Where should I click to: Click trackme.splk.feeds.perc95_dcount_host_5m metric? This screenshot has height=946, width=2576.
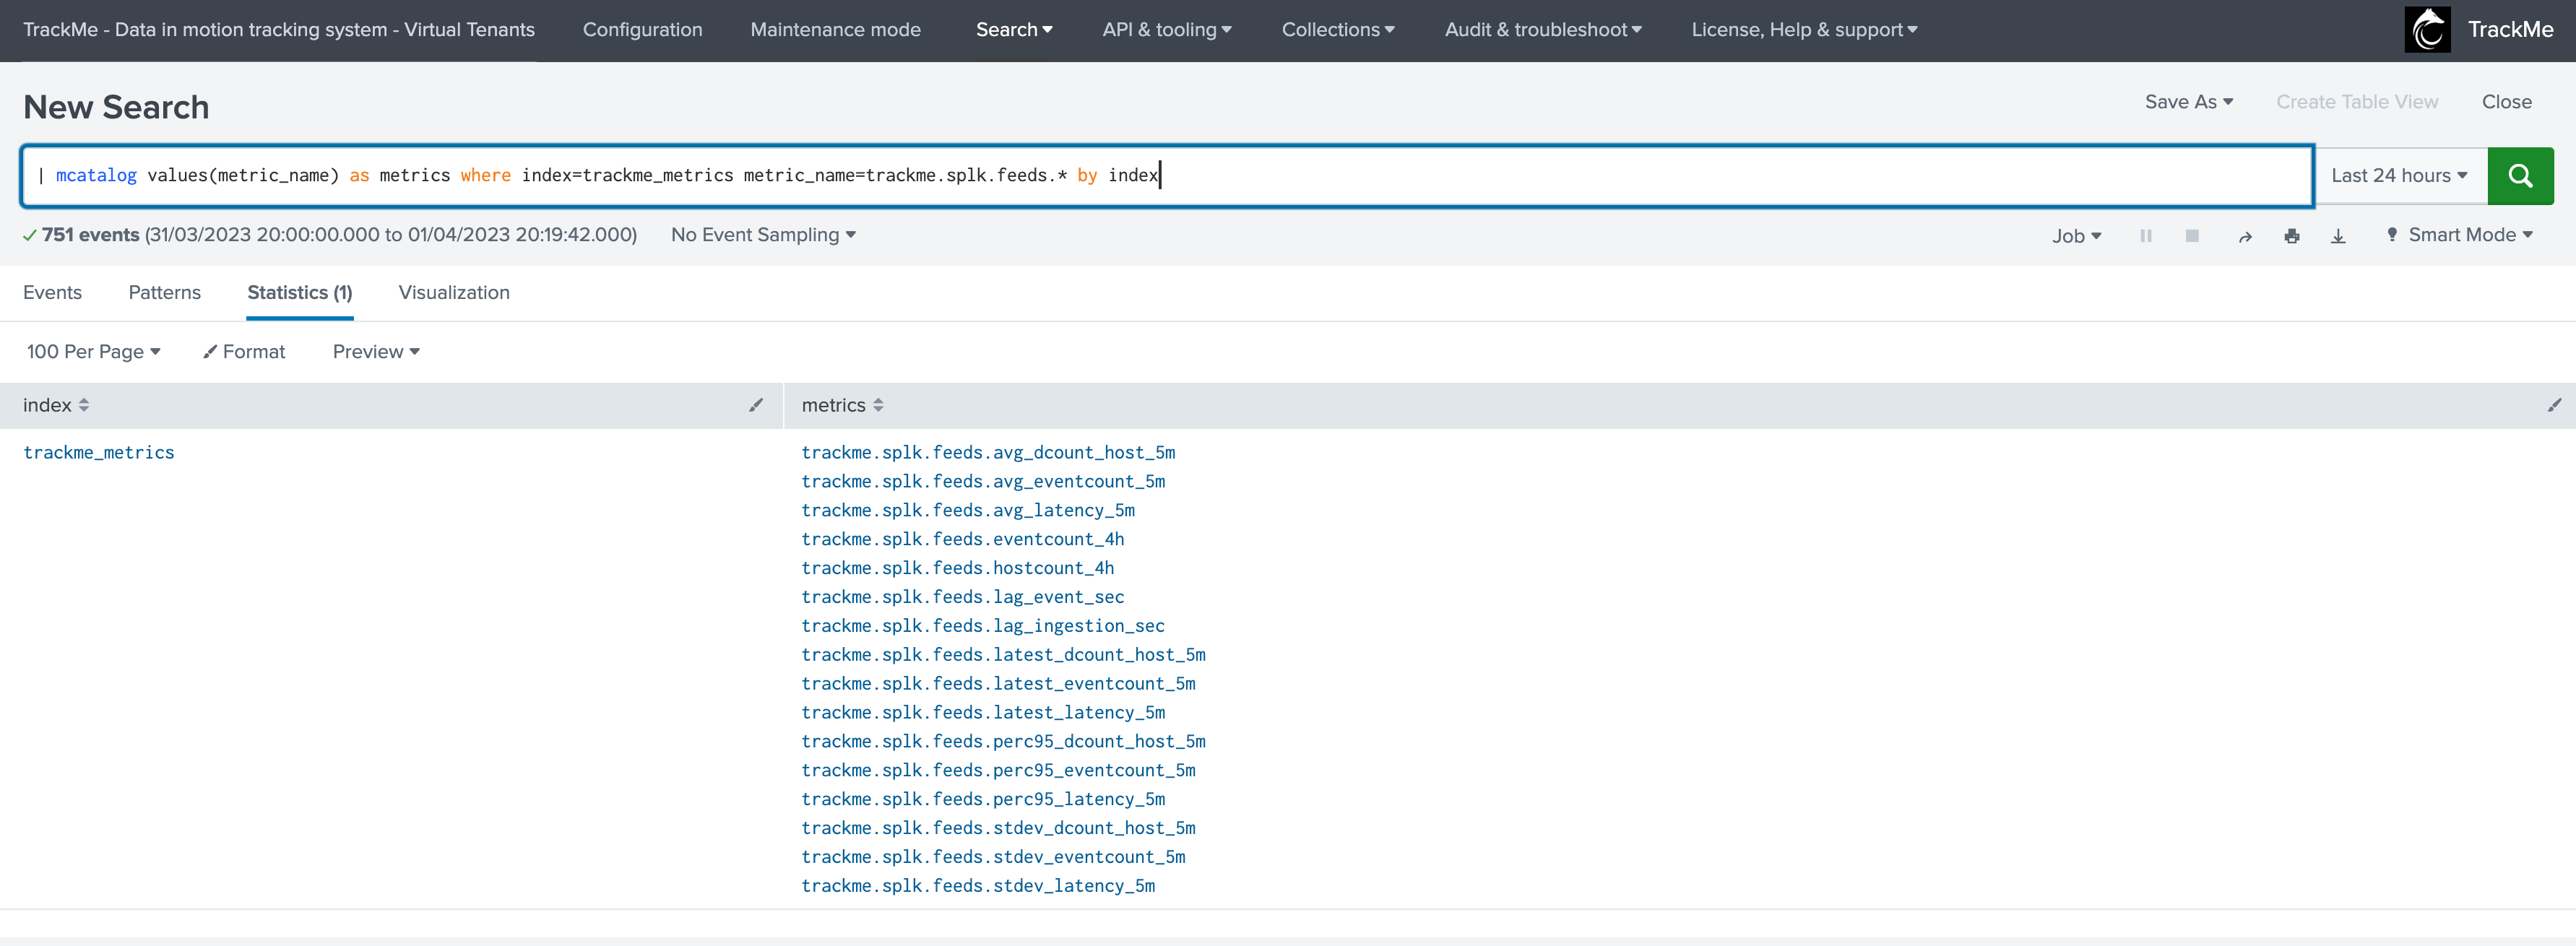1004,742
